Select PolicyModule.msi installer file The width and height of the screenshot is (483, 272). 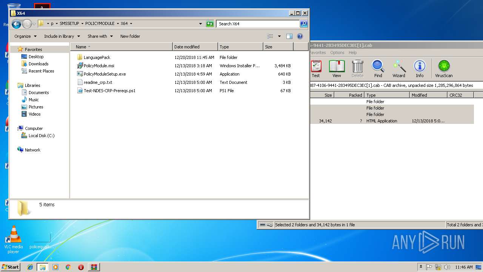coord(99,66)
